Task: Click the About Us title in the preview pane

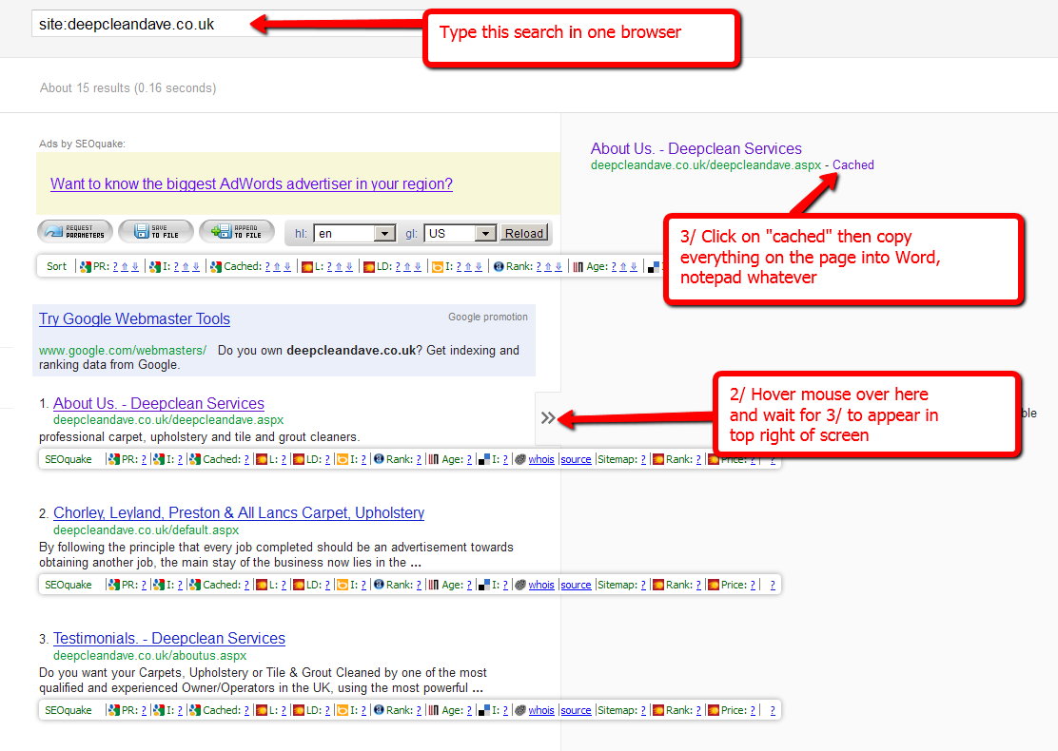Action: (696, 148)
